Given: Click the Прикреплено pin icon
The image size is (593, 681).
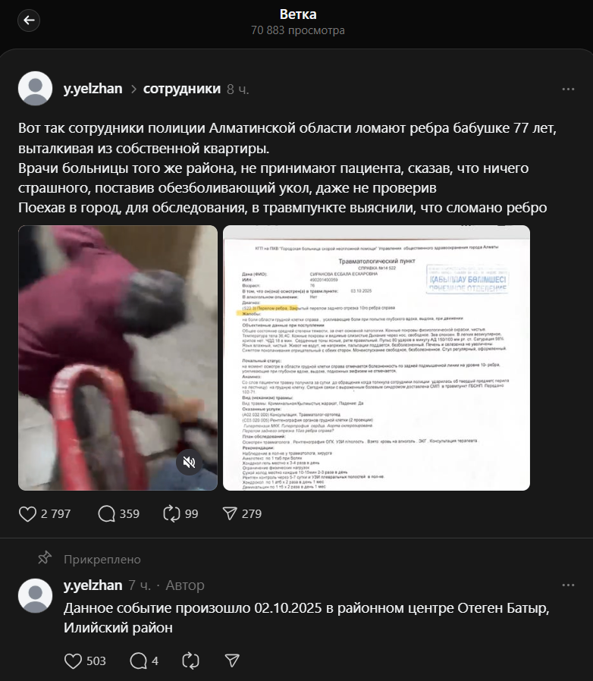Looking at the screenshot, I should point(45,558).
